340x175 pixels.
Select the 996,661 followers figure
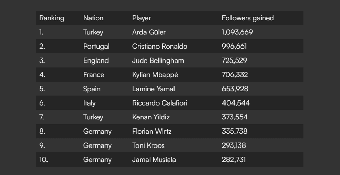(234, 47)
